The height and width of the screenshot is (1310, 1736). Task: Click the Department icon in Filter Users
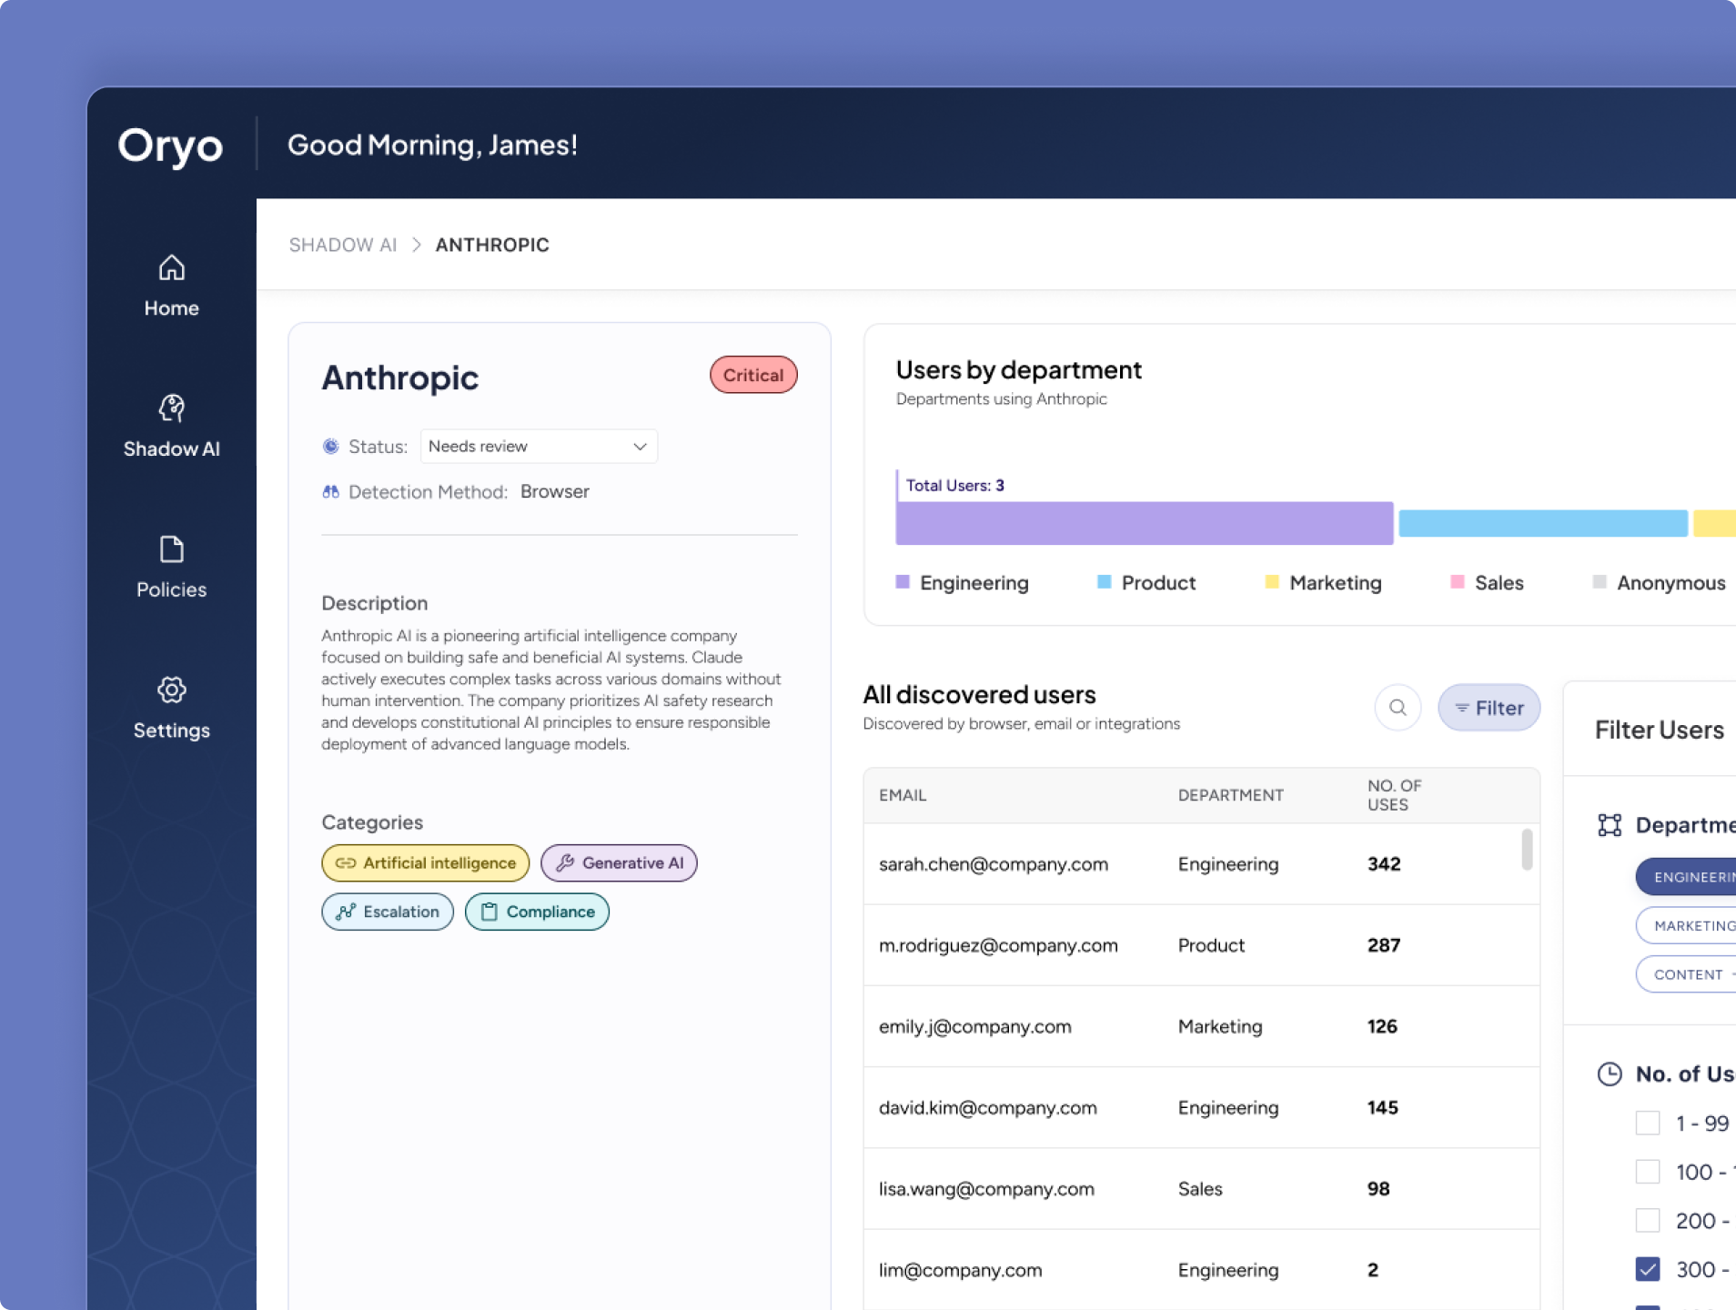pyautogui.click(x=1610, y=824)
